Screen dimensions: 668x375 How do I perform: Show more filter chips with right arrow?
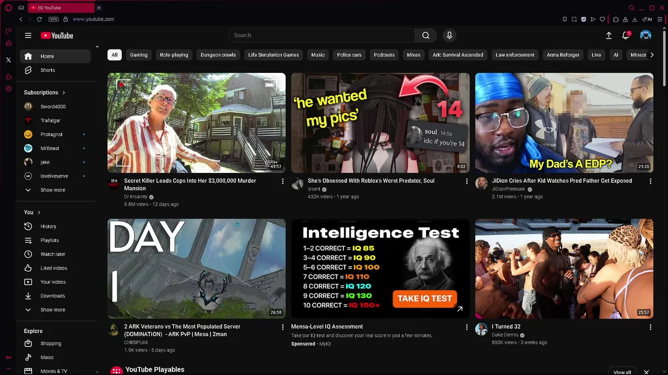(651, 55)
